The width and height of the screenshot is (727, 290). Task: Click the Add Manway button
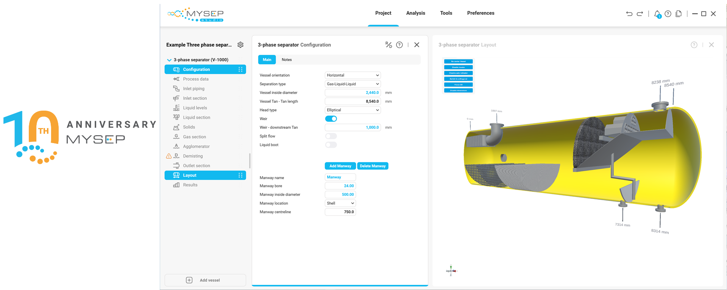click(340, 166)
